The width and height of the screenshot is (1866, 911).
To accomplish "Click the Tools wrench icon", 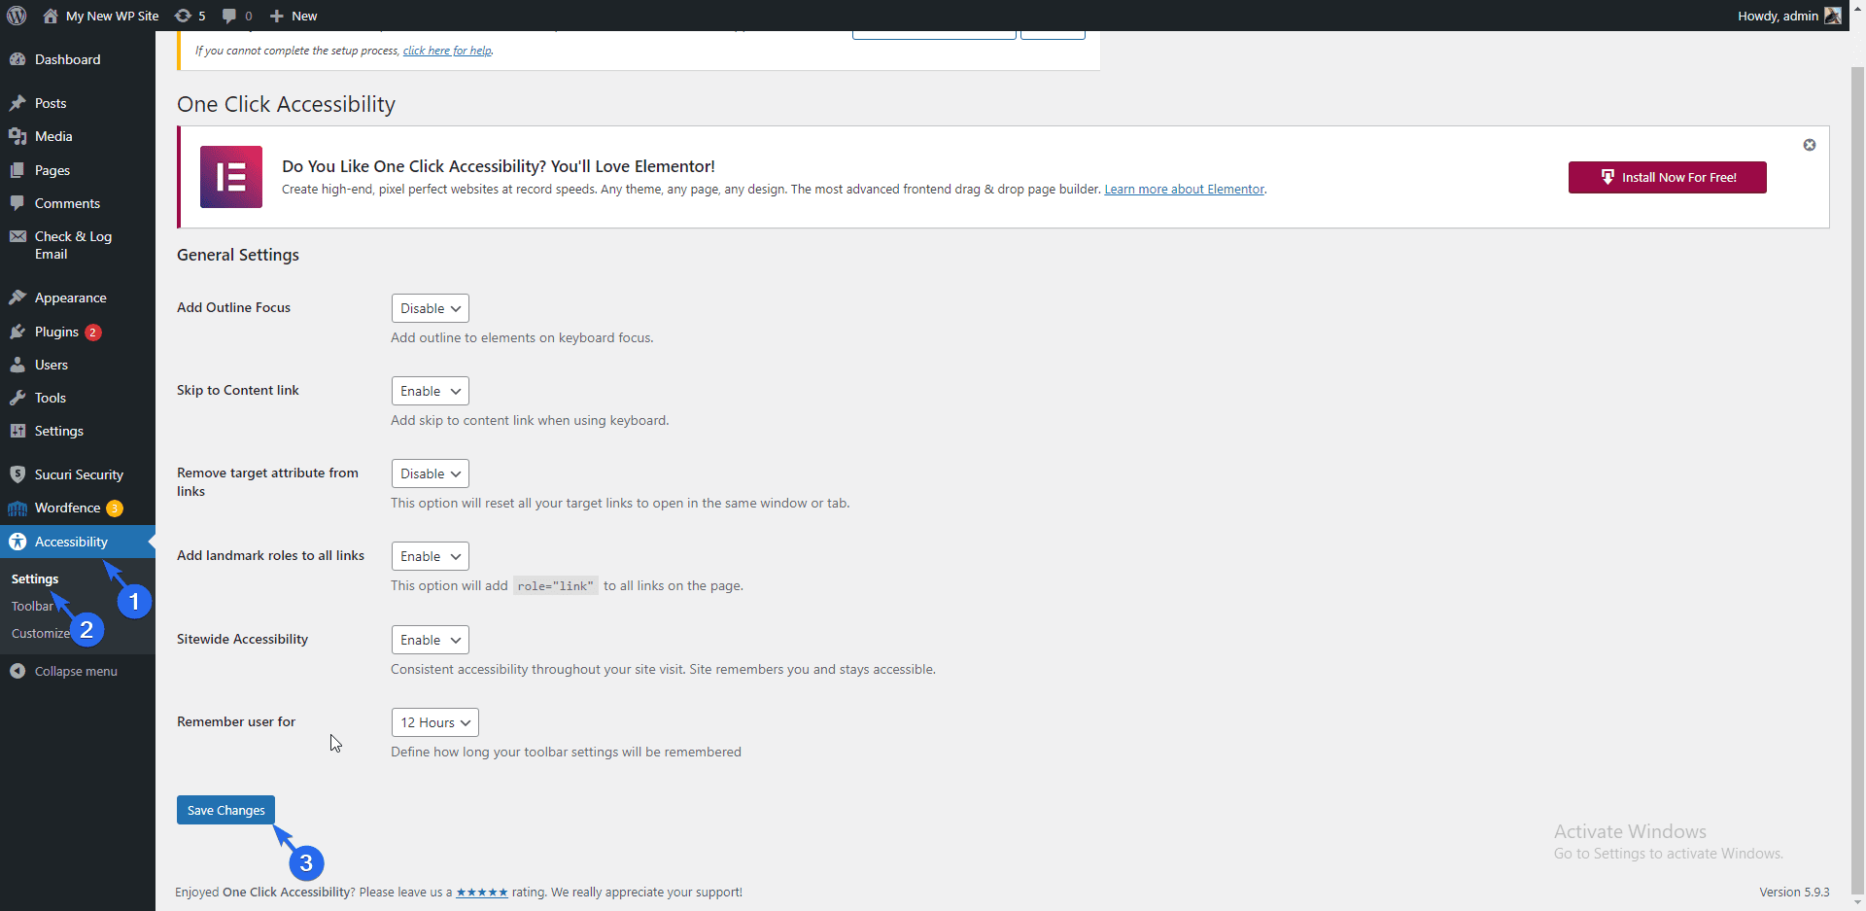I will pos(17,398).
